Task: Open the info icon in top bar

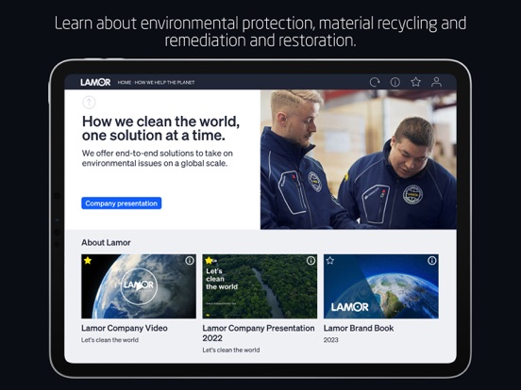Action: [x=395, y=82]
